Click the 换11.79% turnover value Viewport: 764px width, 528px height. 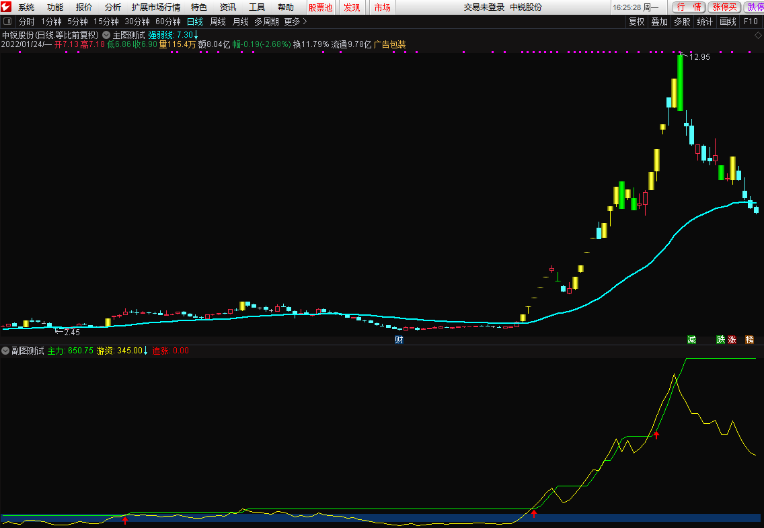[311, 44]
